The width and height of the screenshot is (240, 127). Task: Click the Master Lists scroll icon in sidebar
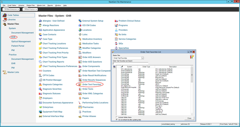(5, 72)
